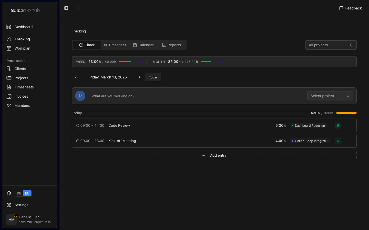Toggle billable dollar icon on Code Review
This screenshot has height=230, width=369.
[338, 125]
